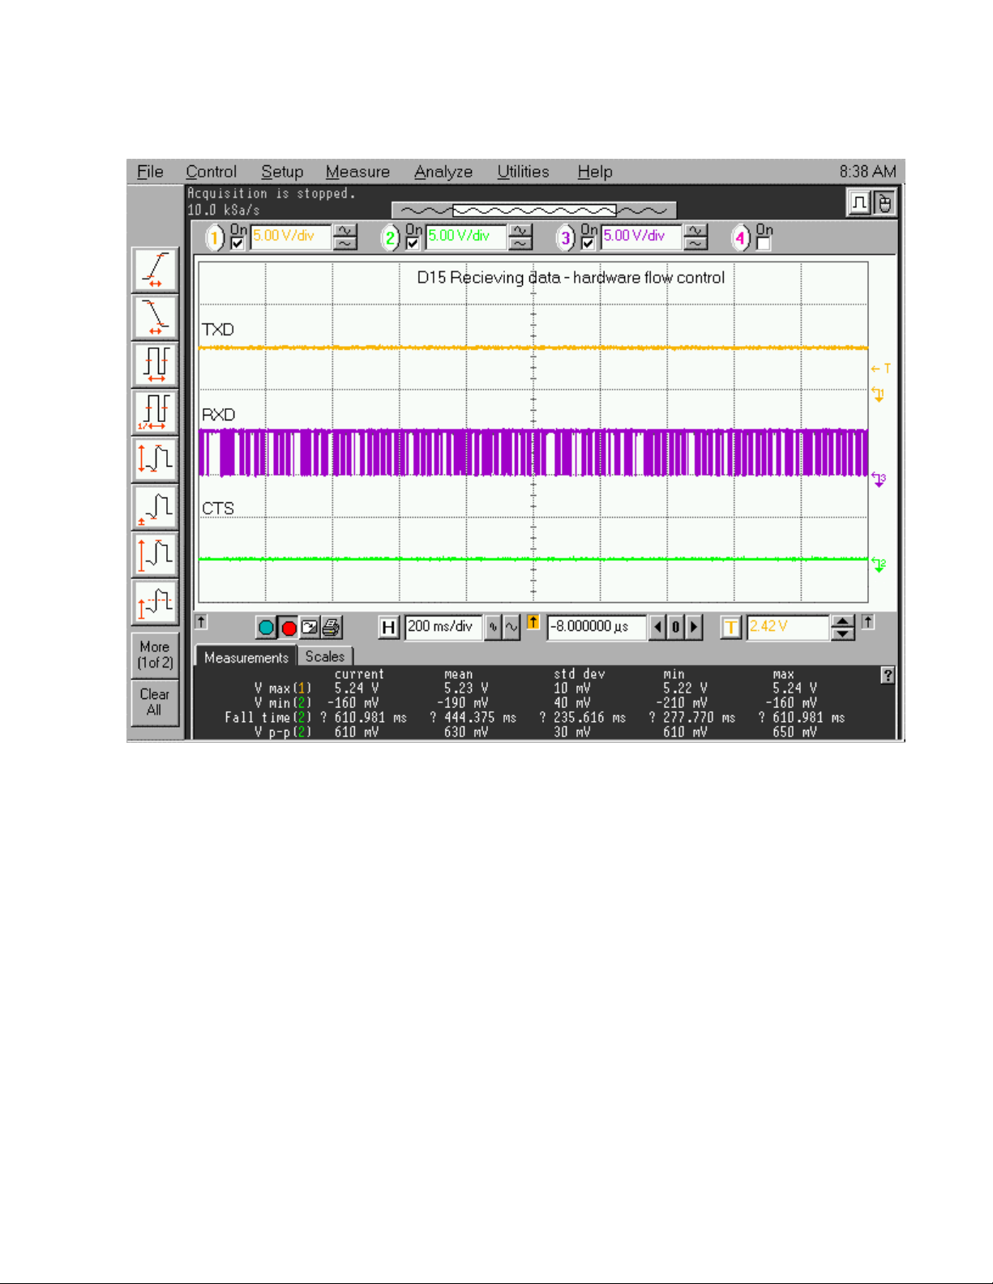
Task: Click the 2.42 V trigger level field
Action: 787,627
